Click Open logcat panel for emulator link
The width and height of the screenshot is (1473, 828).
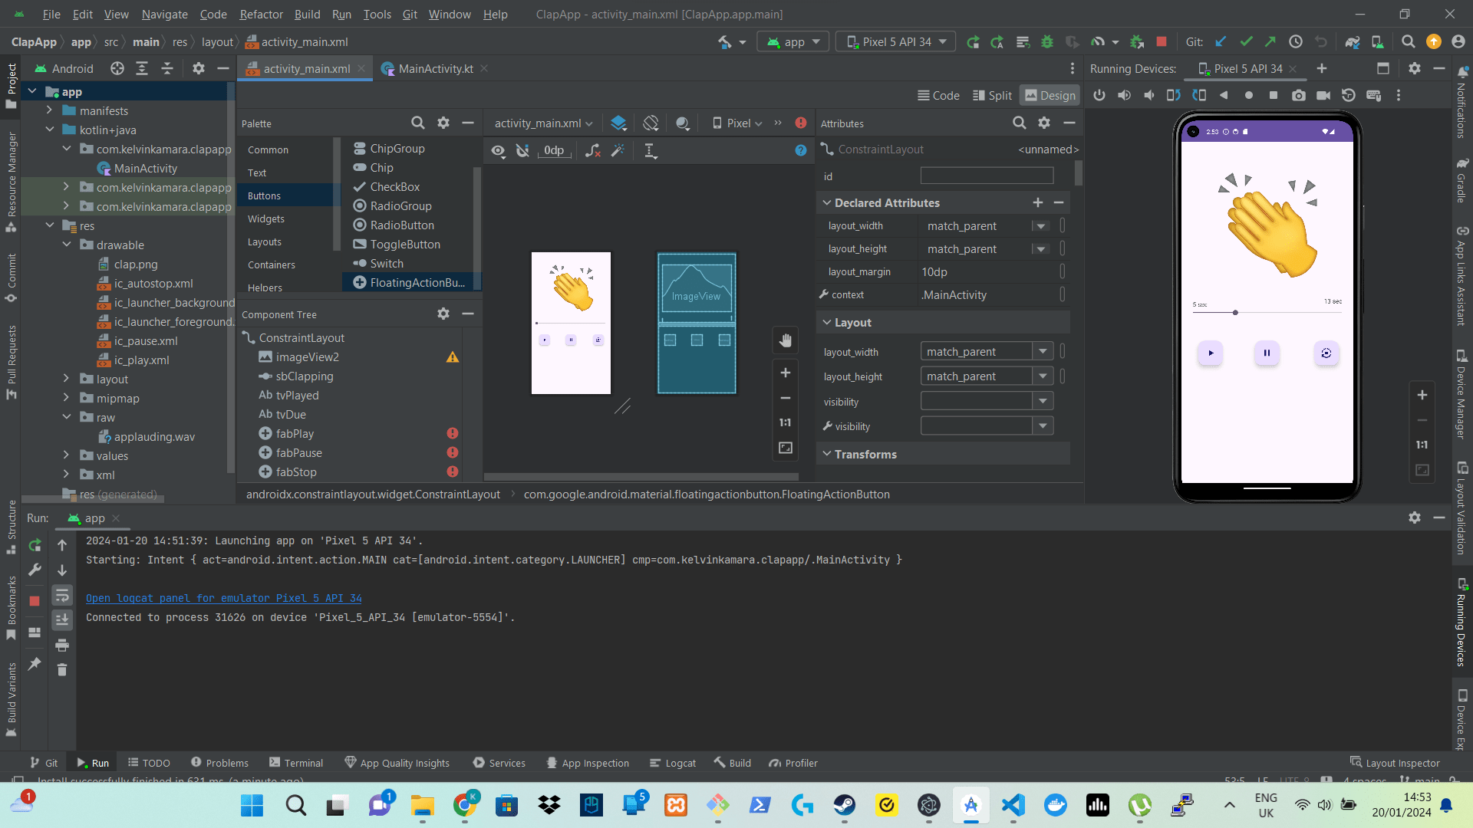coord(223,597)
